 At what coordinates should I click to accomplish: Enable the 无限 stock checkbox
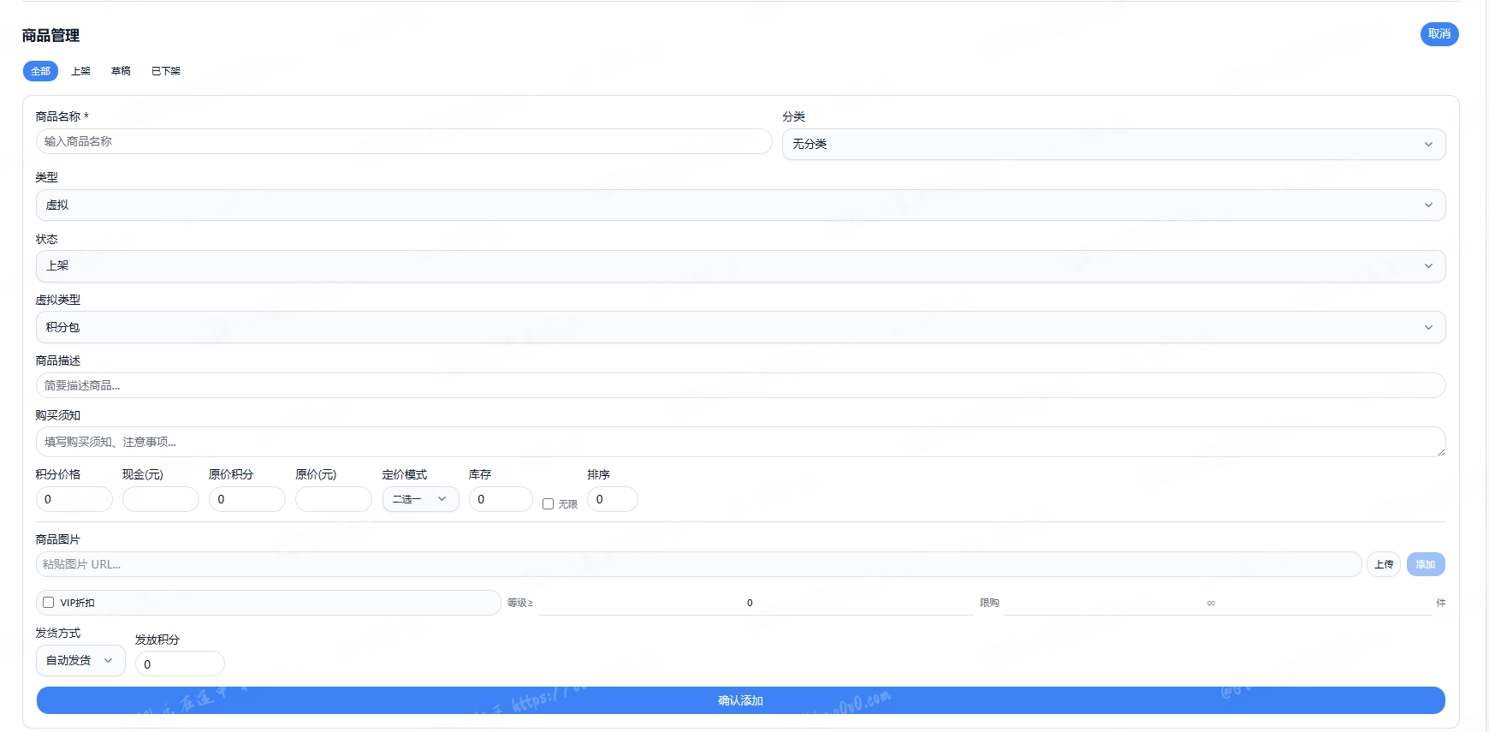coord(548,504)
